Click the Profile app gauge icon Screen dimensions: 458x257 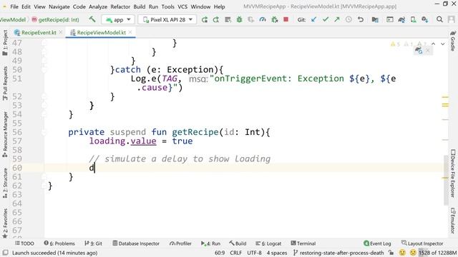point(263,19)
